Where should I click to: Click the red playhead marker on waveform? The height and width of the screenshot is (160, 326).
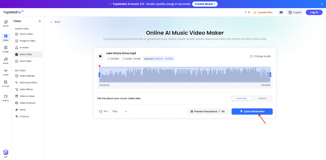click(100, 66)
